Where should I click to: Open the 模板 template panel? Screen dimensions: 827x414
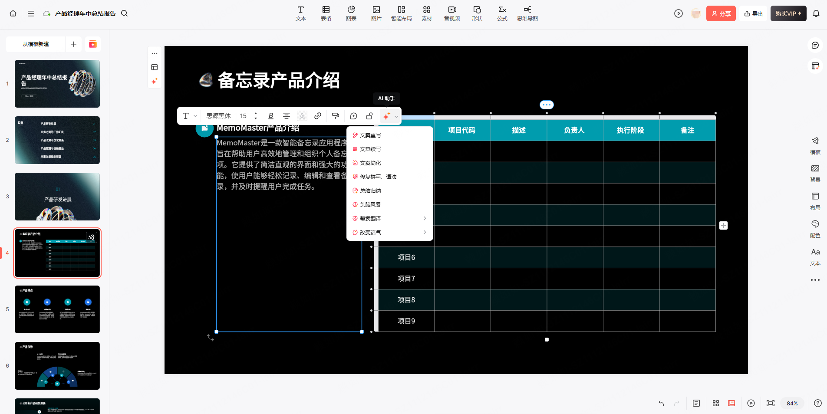[x=815, y=146]
